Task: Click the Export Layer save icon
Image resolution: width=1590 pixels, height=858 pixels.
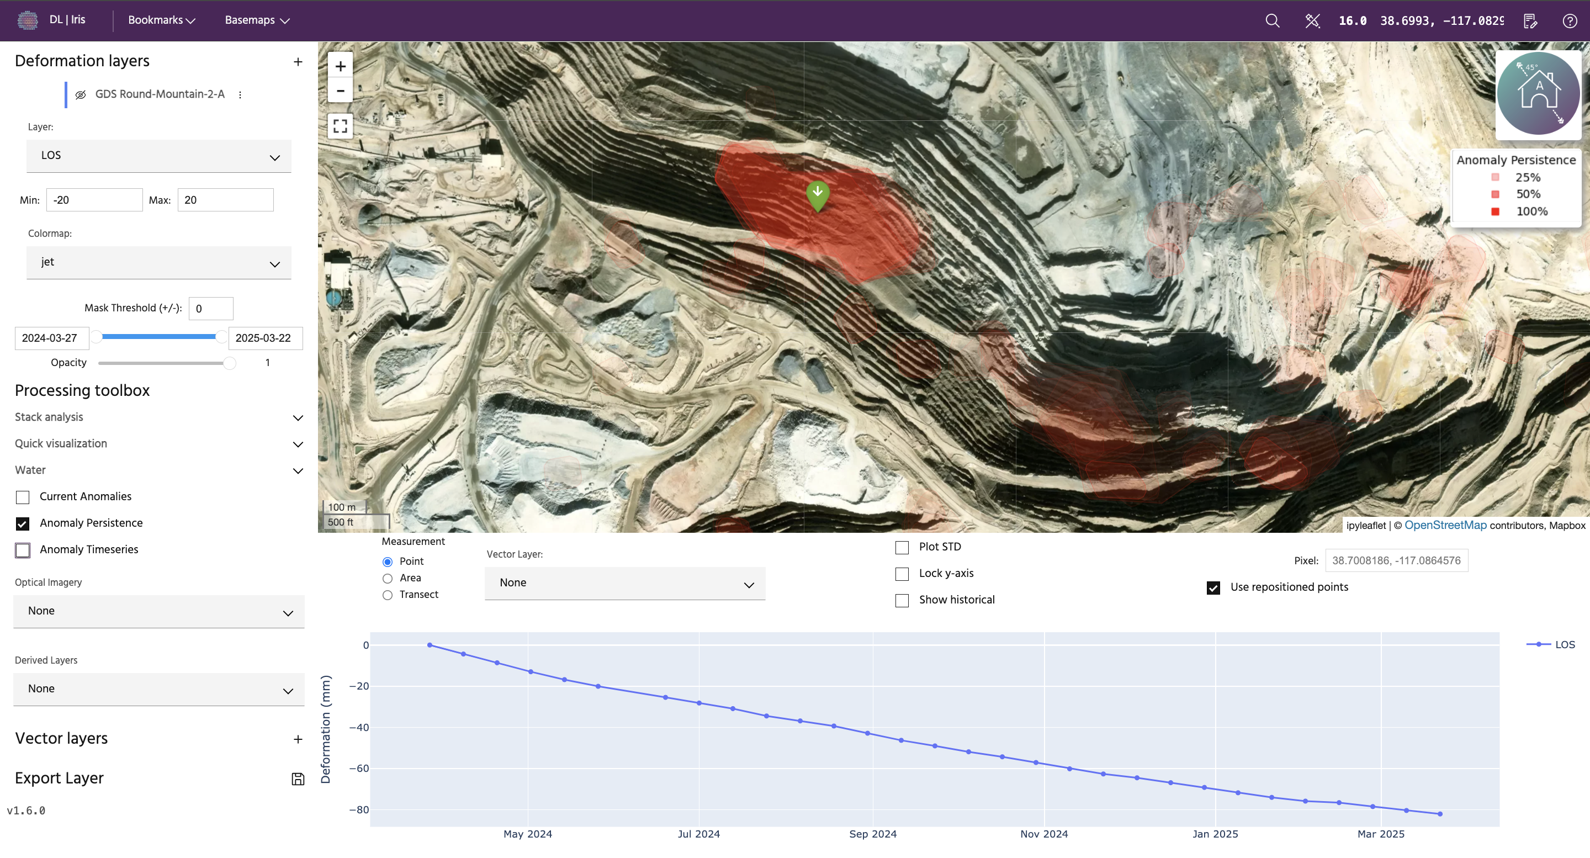Action: 298,779
